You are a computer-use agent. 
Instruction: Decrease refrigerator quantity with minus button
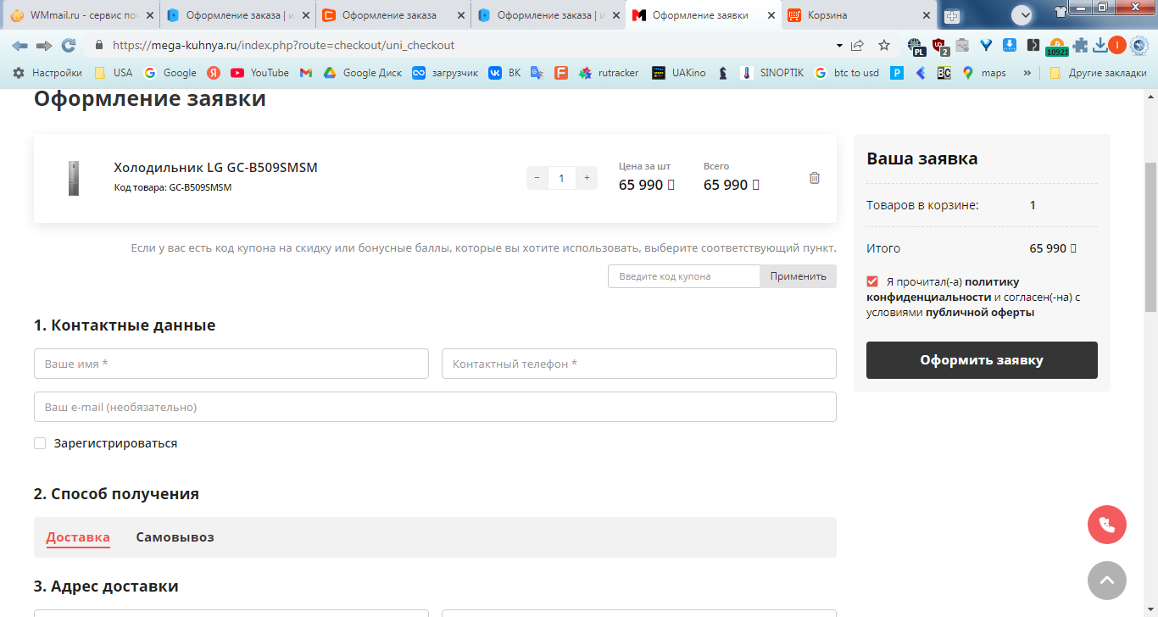click(537, 178)
